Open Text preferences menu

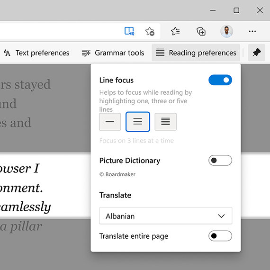point(36,53)
